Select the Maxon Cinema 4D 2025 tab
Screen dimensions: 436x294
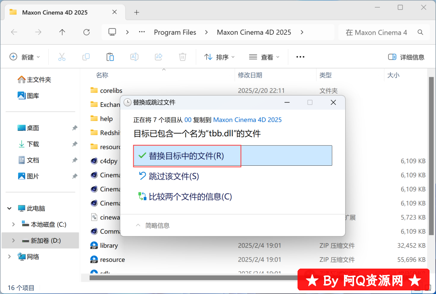point(65,13)
